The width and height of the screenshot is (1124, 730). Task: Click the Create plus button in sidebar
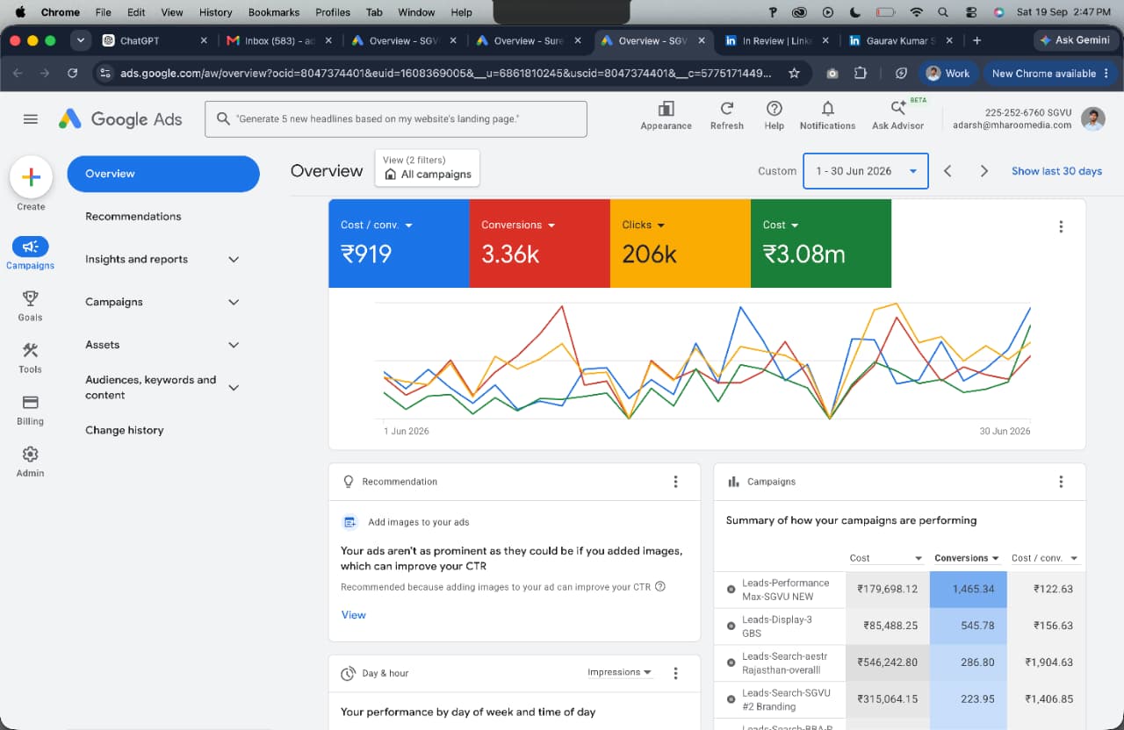tap(31, 177)
